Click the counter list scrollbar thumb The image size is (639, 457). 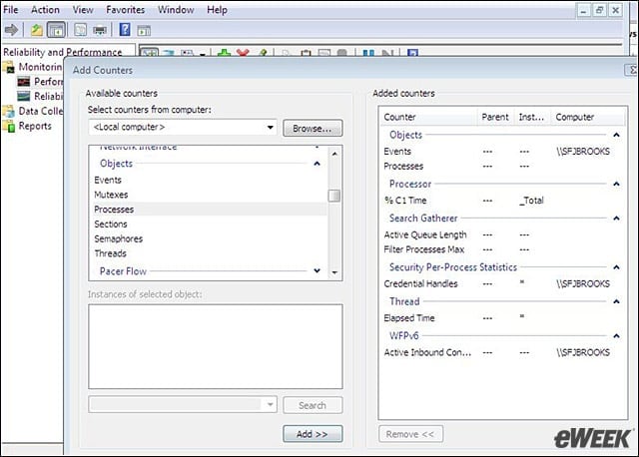point(334,196)
